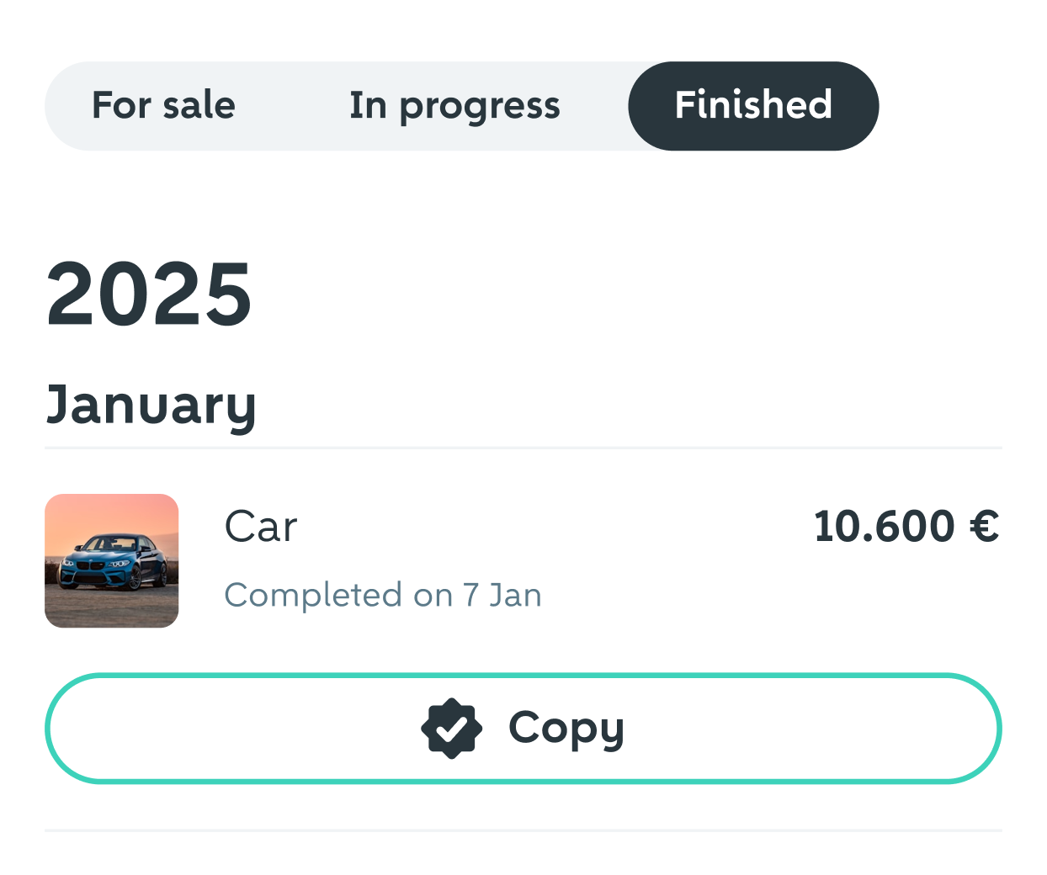Select the completed Car sale row
Screen dimensions: 1047x875
[522, 560]
